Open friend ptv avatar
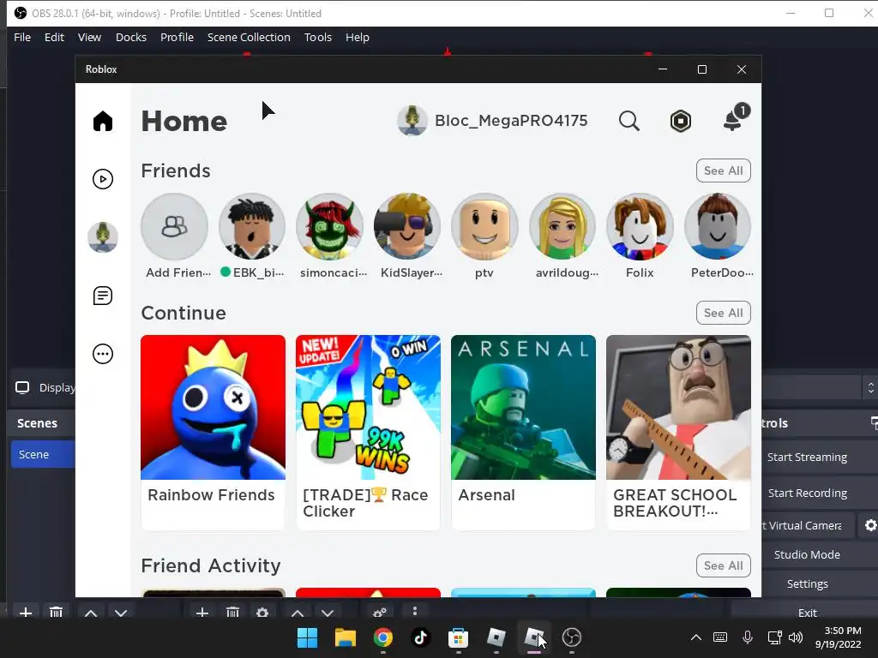 pyautogui.click(x=484, y=226)
